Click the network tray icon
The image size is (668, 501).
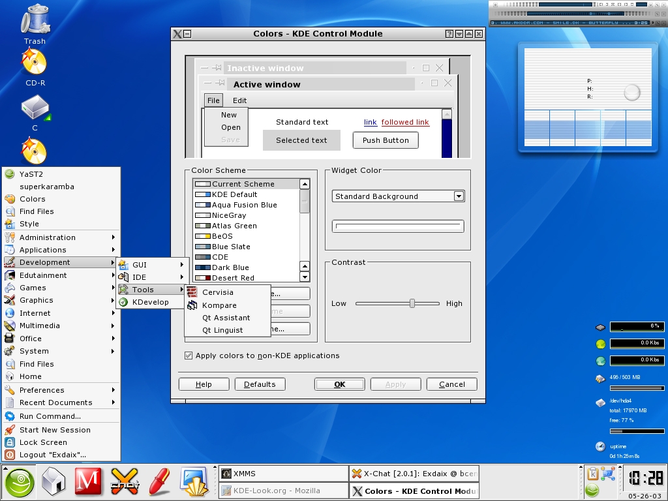609,474
